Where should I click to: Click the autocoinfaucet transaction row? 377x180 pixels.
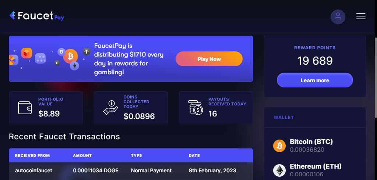[x=131, y=171]
